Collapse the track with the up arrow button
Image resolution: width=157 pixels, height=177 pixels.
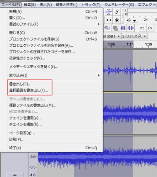tap(15, 175)
